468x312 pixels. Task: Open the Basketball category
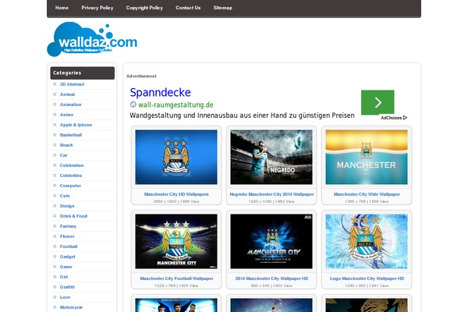pyautogui.click(x=71, y=135)
